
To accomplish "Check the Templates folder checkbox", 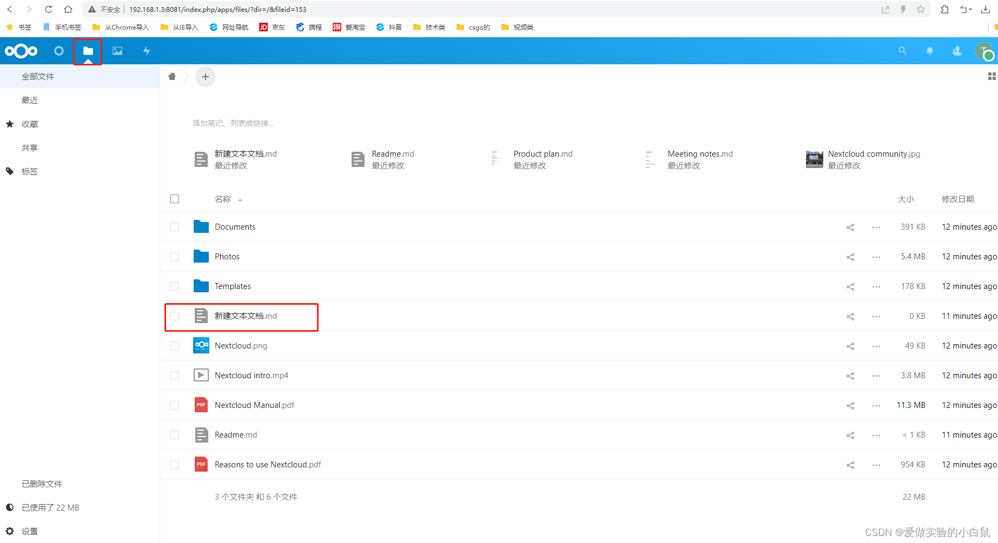I will tap(175, 286).
